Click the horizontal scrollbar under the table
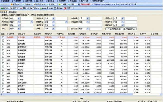The image size is (163, 102). (68, 94)
